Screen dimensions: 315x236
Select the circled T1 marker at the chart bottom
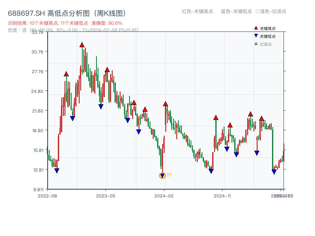coord(162,175)
